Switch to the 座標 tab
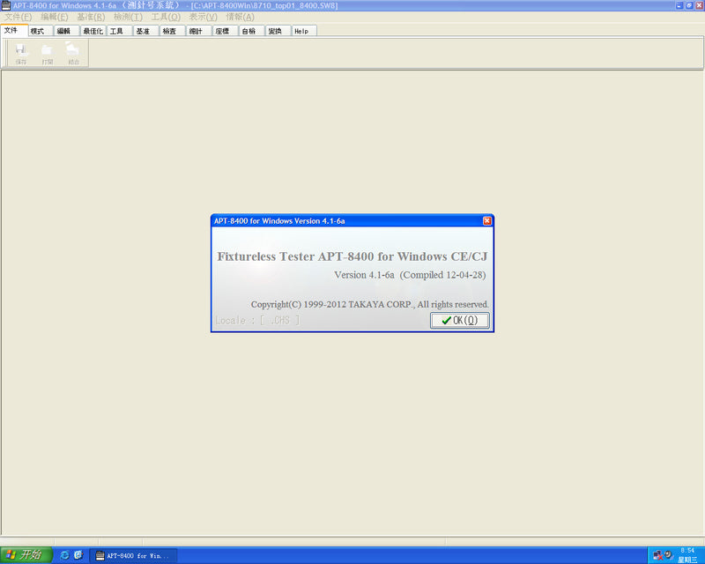705x564 pixels. click(226, 31)
